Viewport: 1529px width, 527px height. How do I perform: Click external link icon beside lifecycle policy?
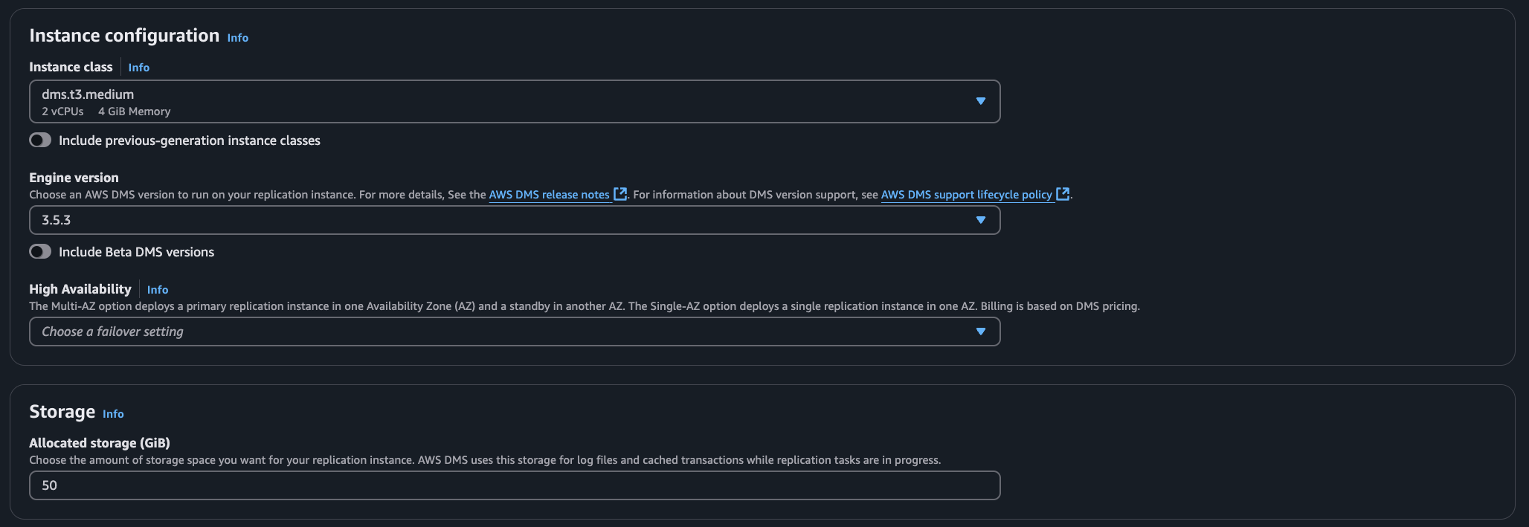1063,194
